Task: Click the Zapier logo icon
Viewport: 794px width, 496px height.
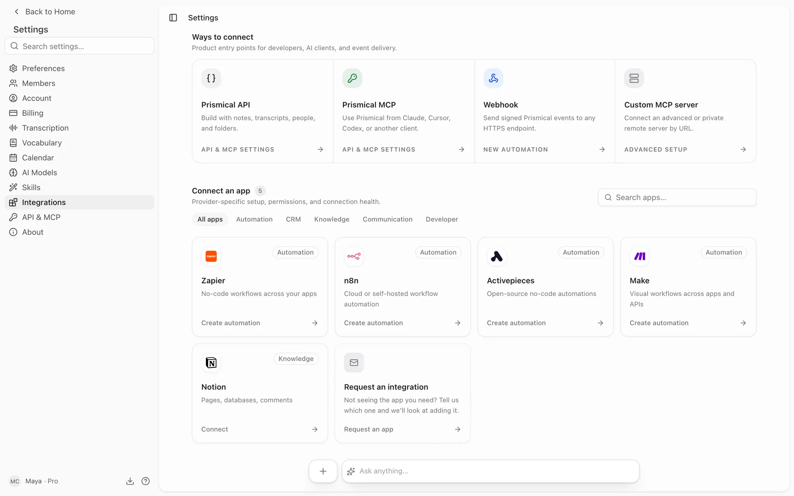Action: point(211,256)
